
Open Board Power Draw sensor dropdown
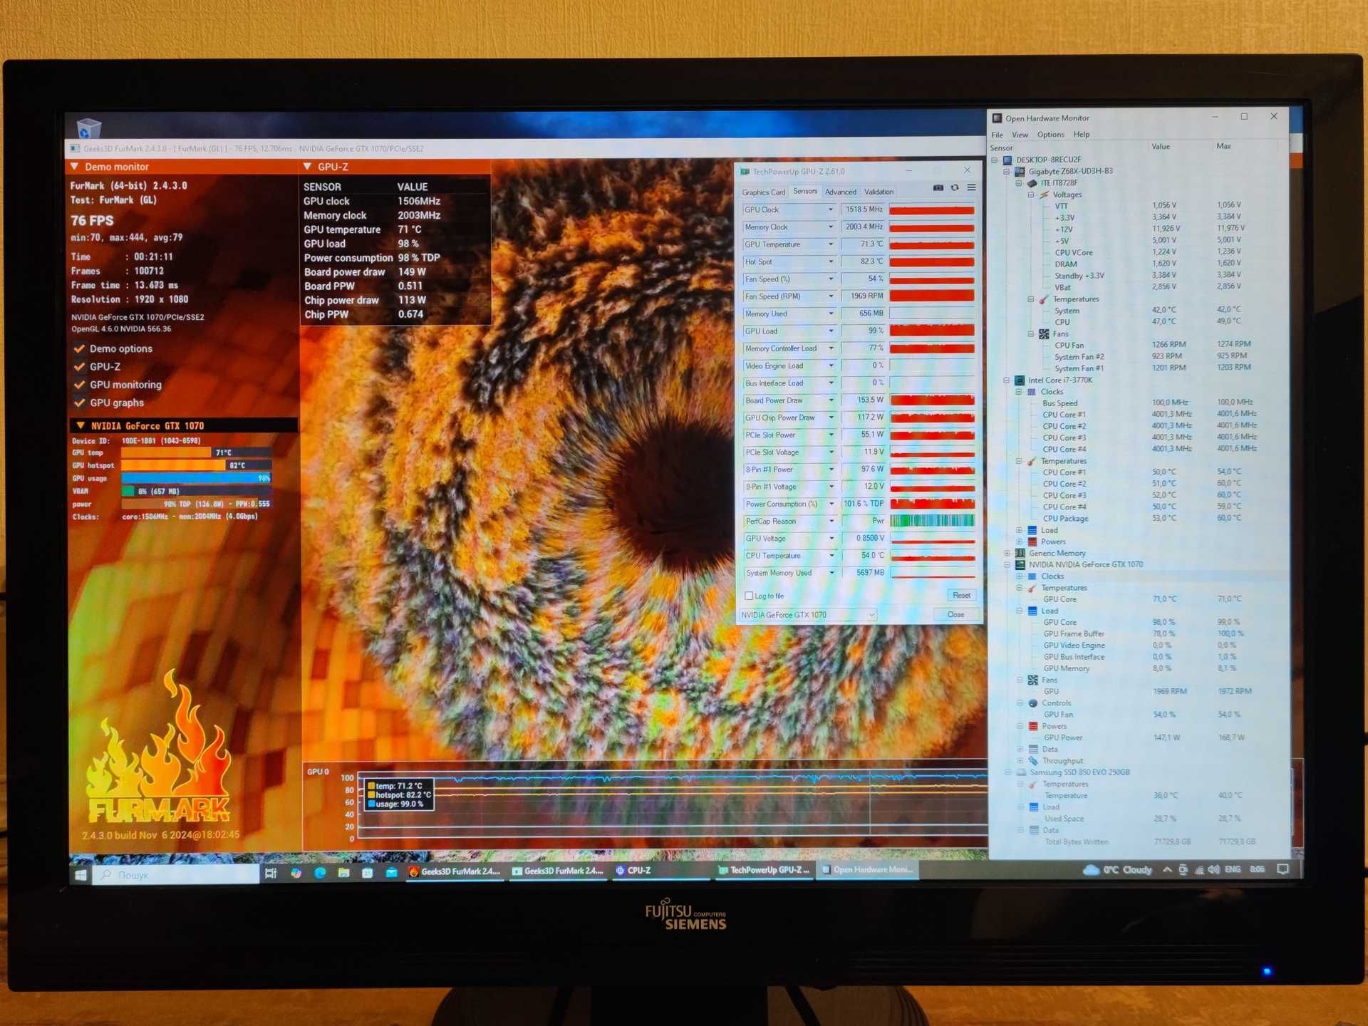click(831, 400)
